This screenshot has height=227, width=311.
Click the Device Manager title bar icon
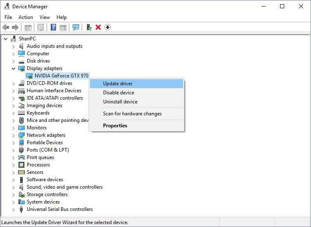7,6
